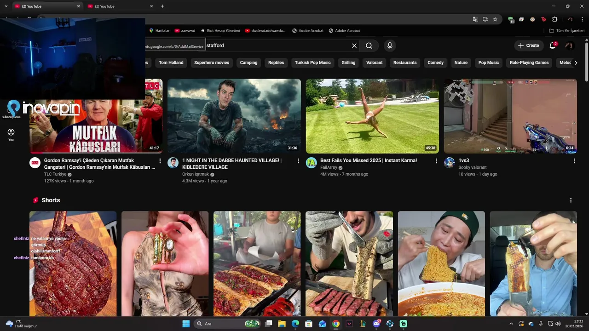Start voice search with the microphone icon
Screen dimensions: 589x331
pos(390,46)
